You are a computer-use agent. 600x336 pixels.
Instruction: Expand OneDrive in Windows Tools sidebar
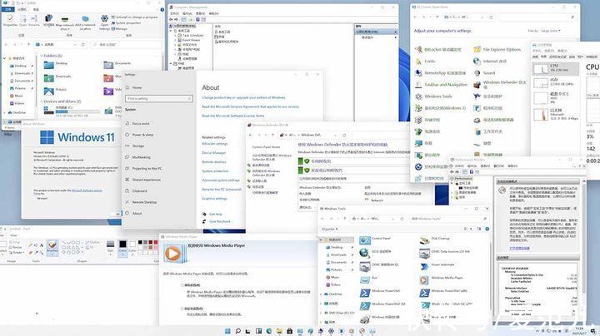321,294
